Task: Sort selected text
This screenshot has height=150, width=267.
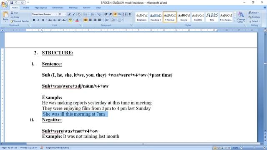Action: click(x=124, y=15)
